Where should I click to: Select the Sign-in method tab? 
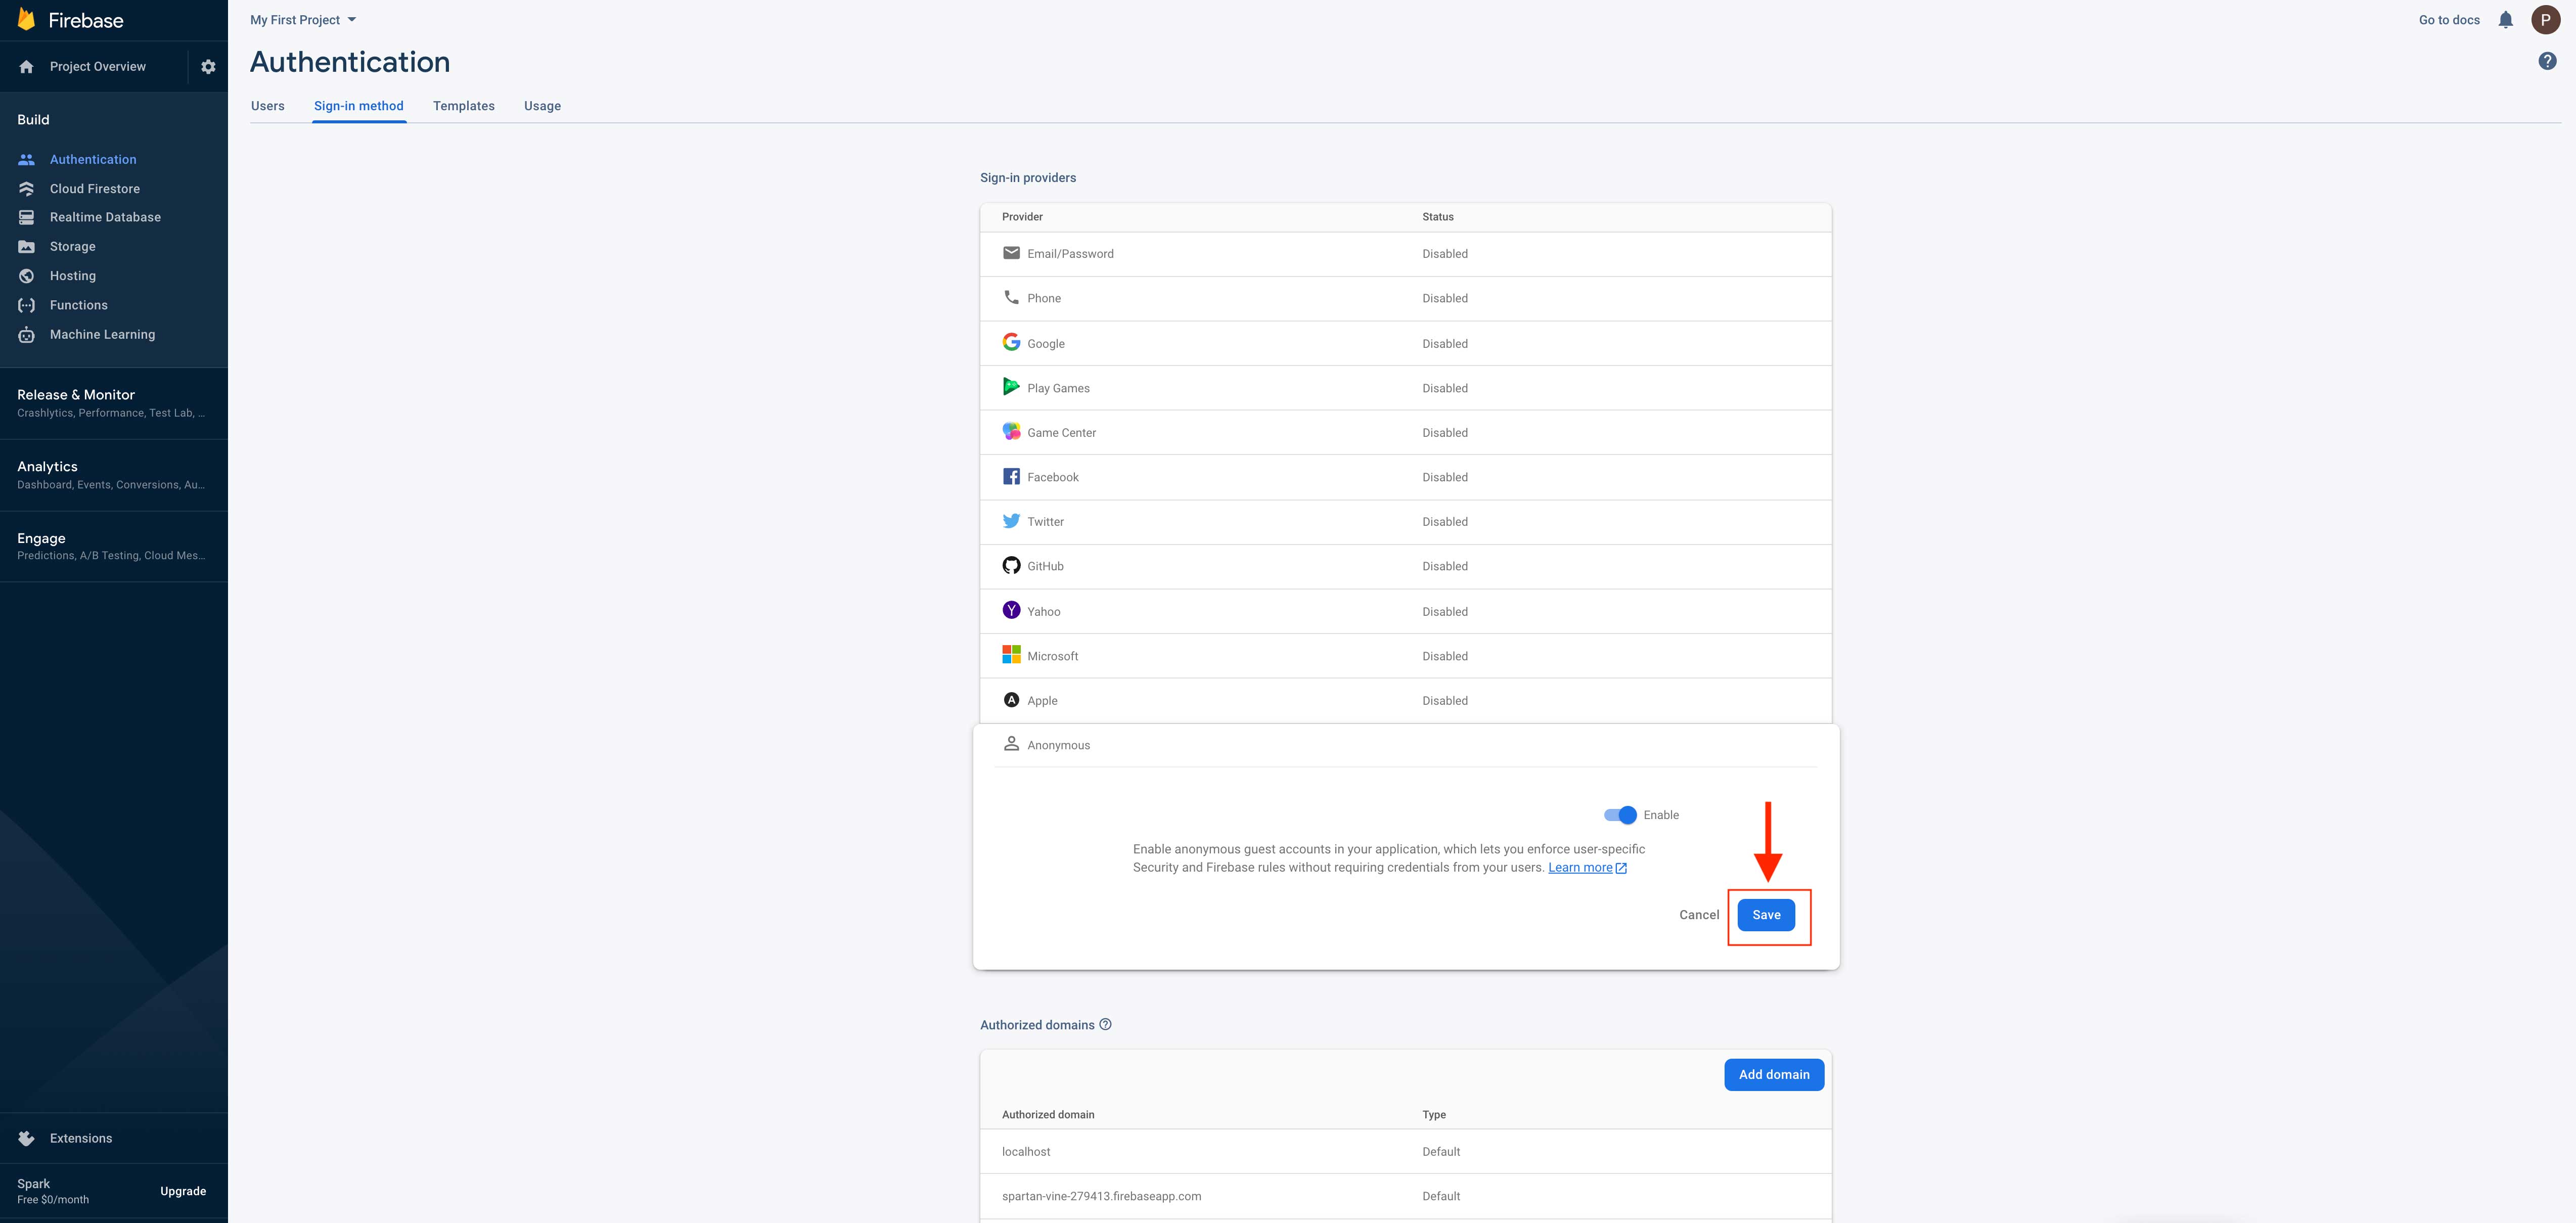(359, 106)
